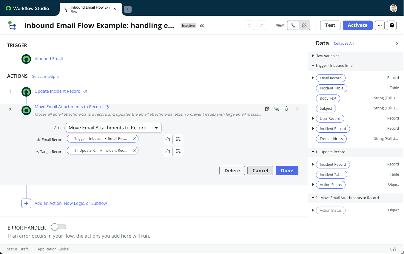Click the user avatar in top bar
Image resolution: width=404 pixels, height=254 pixels.
point(393,8)
